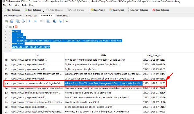Click Attach Database button
The height and width of the screenshot is (114, 194).
(x=139, y=10)
